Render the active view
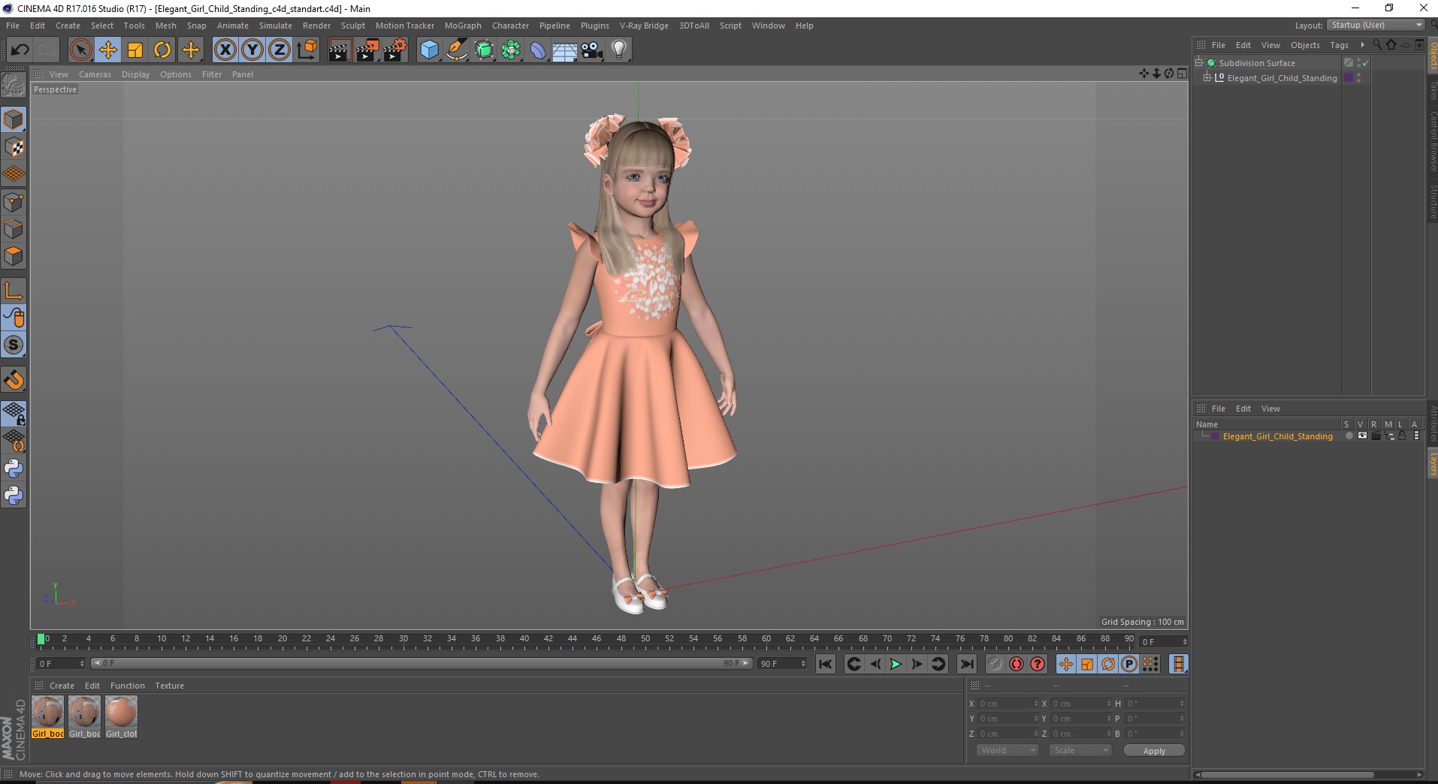1438x784 pixels. point(340,50)
